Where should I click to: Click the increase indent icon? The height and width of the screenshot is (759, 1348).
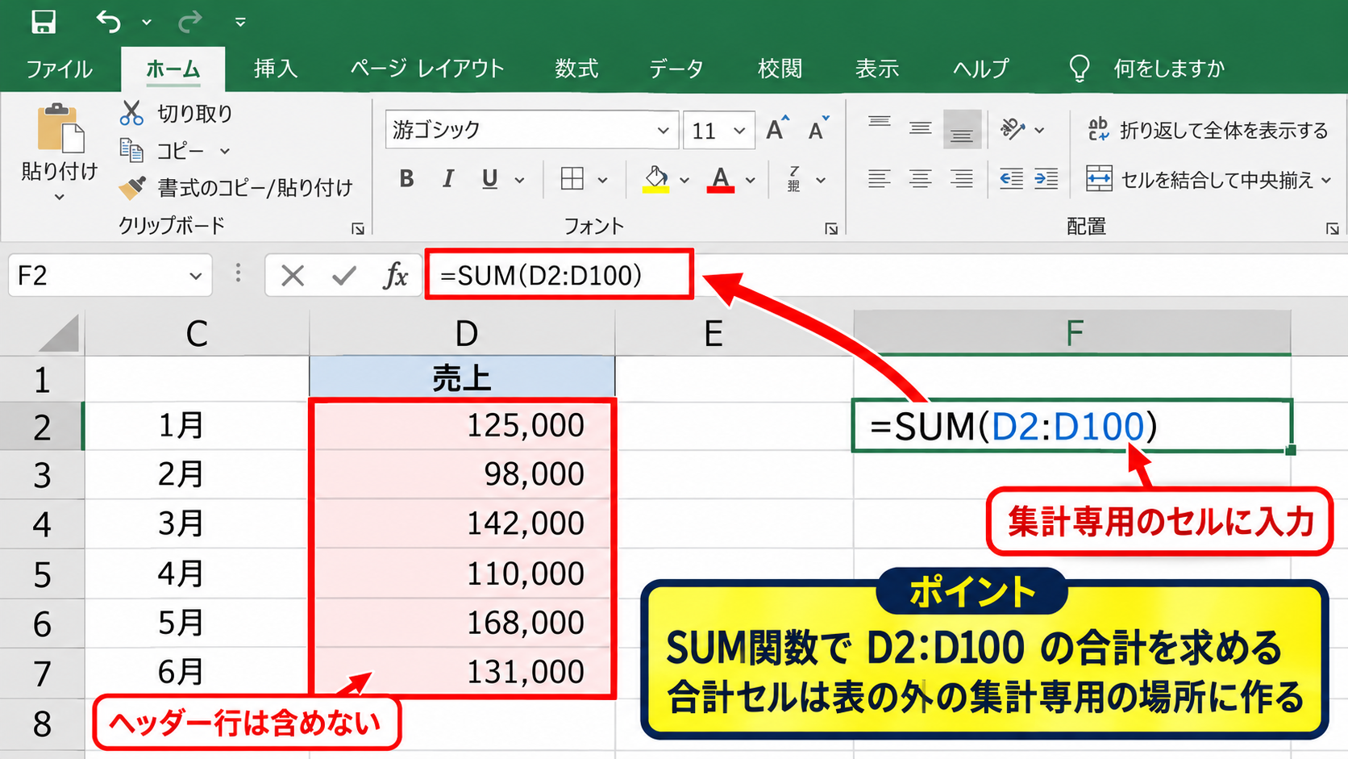[x=1046, y=179]
